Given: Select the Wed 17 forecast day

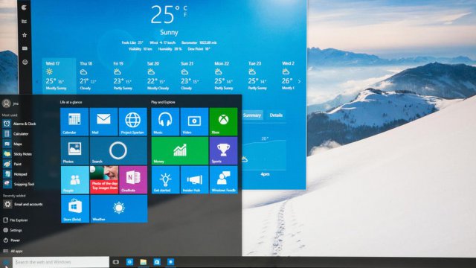Looking at the screenshot, I should (x=59, y=76).
